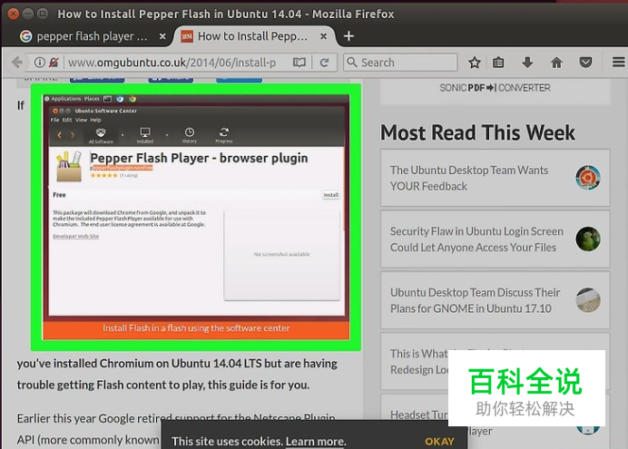Click the blocked plugin icon in address bar

[x=54, y=63]
